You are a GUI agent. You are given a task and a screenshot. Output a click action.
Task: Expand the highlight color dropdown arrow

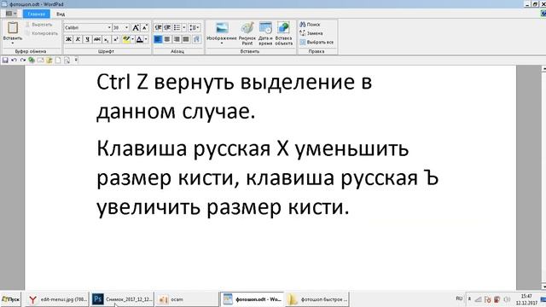coord(133,39)
